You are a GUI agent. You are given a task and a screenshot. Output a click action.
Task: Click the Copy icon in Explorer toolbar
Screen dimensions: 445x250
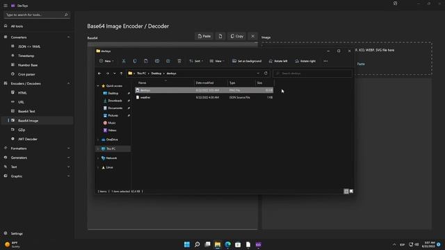(x=135, y=61)
